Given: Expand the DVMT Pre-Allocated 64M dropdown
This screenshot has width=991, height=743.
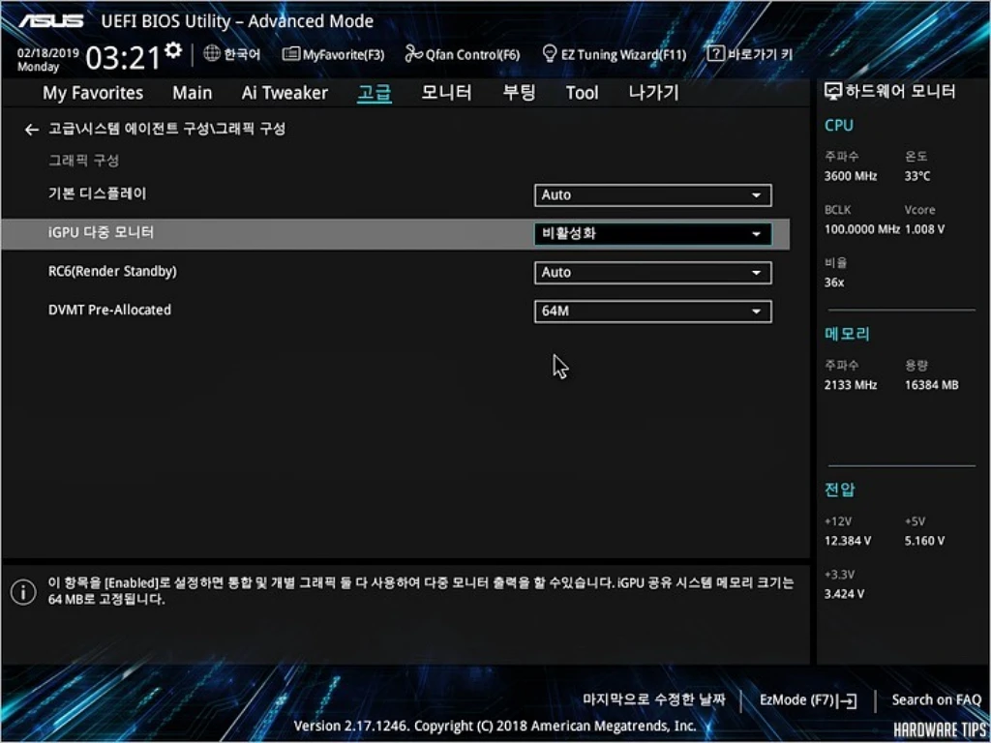Looking at the screenshot, I should click(x=652, y=312).
